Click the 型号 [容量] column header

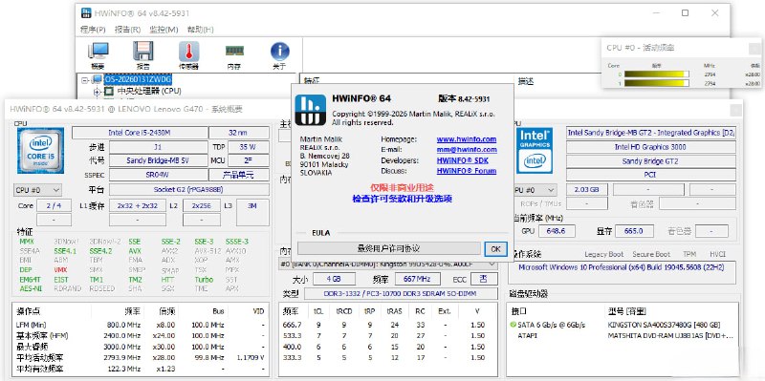(x=626, y=311)
